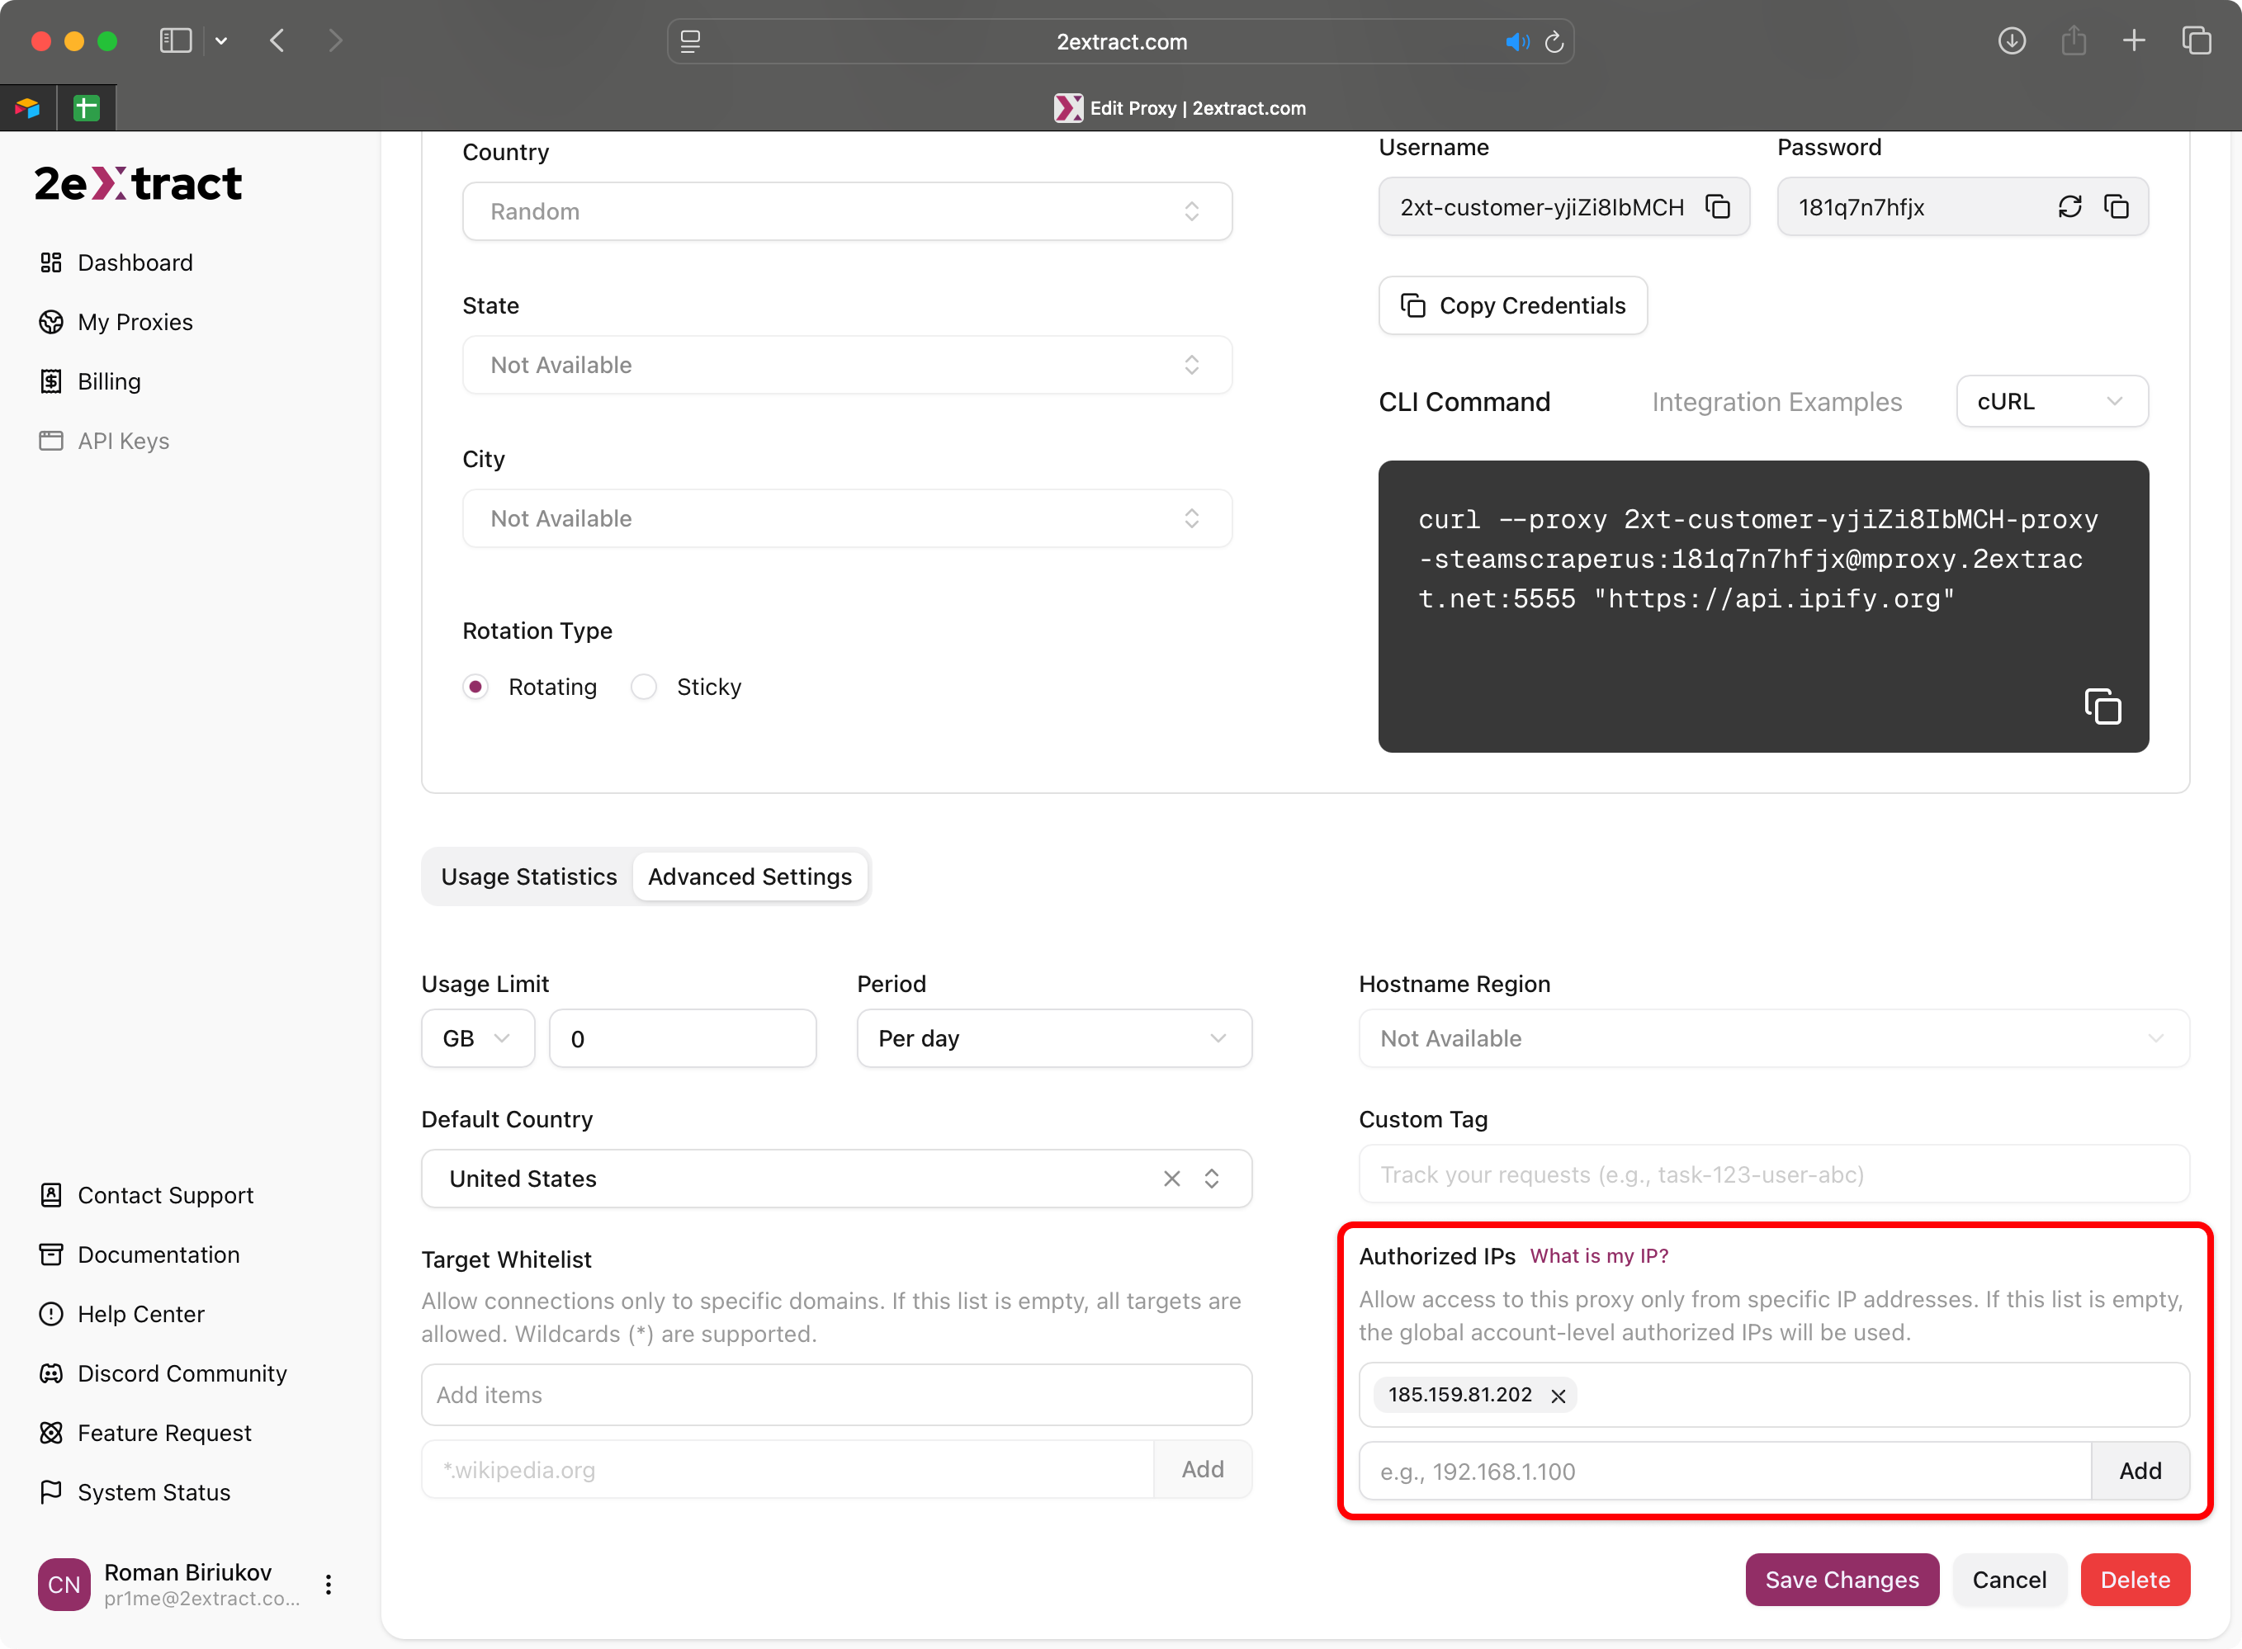Copy the proxy username with its copy icon
Image resolution: width=2242 pixels, height=1649 pixels.
(1717, 206)
